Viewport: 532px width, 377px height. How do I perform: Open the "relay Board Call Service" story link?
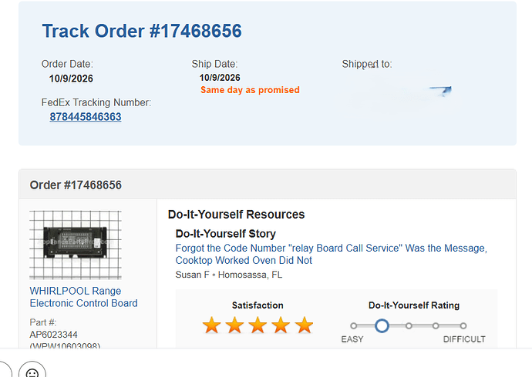[331, 254]
